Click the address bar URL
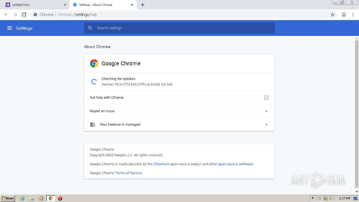Screen dimensions: 359x202 tap(78, 15)
